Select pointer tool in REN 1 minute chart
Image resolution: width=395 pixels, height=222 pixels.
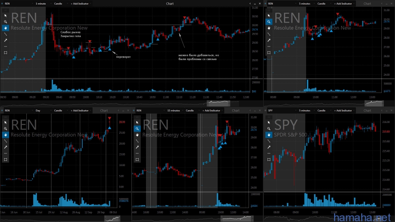click(x=5, y=16)
